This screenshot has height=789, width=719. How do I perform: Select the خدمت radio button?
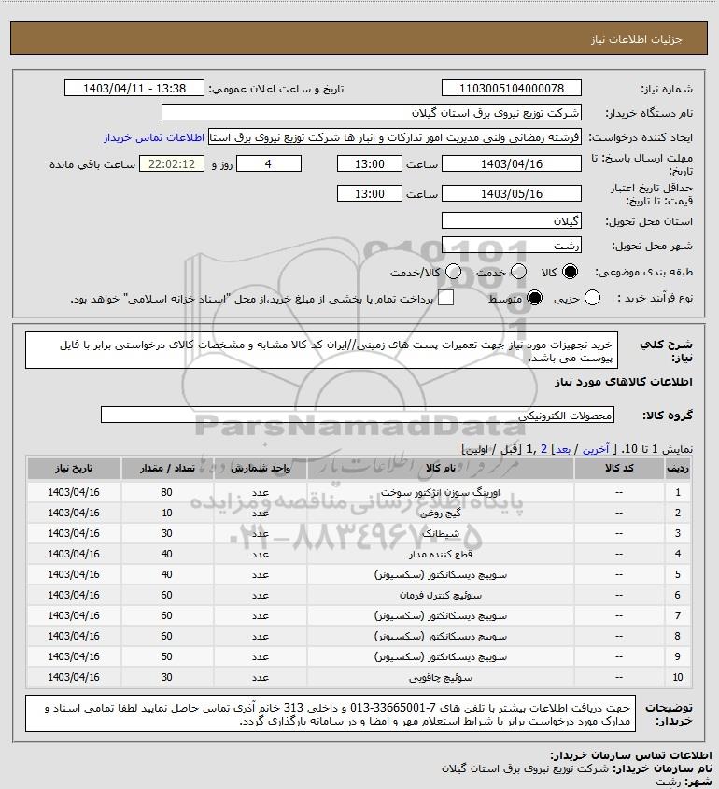pyautogui.click(x=518, y=273)
